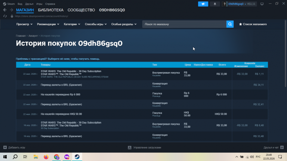Click the page vertical scrollbar
Viewport: 287px width, 161px height.
pos(286,54)
